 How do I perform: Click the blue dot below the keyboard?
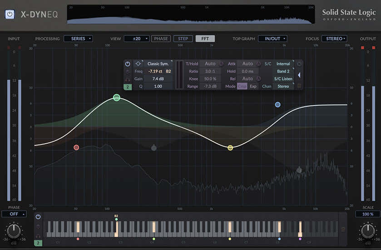(279, 239)
